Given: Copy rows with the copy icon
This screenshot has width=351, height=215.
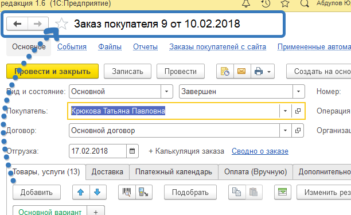Looking at the screenshot, I should 237,192.
